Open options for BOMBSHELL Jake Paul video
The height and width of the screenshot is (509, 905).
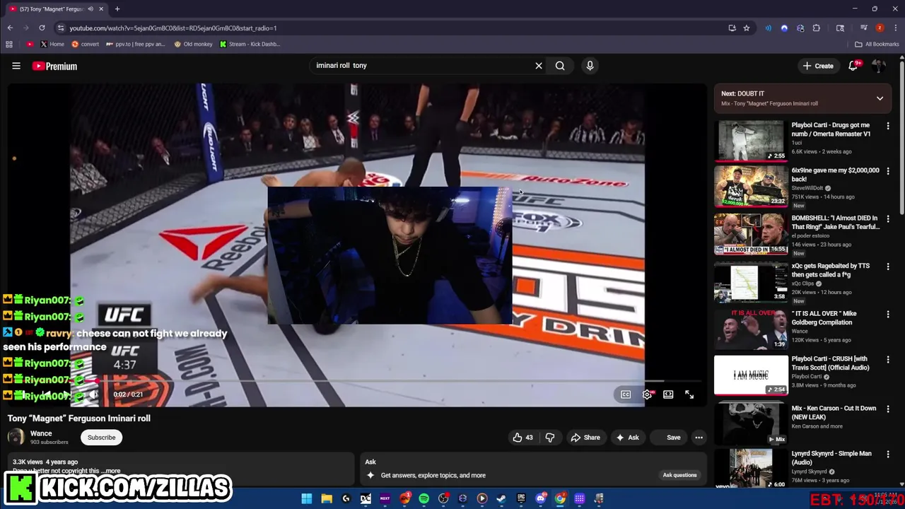pos(888,219)
